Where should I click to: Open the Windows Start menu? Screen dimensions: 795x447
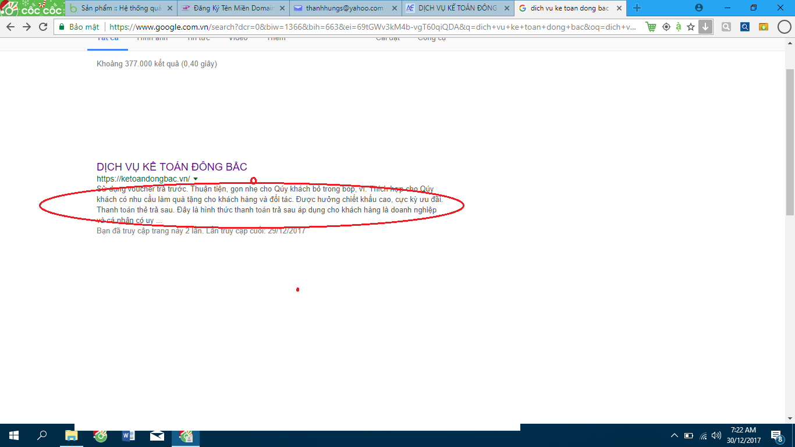[x=14, y=435]
